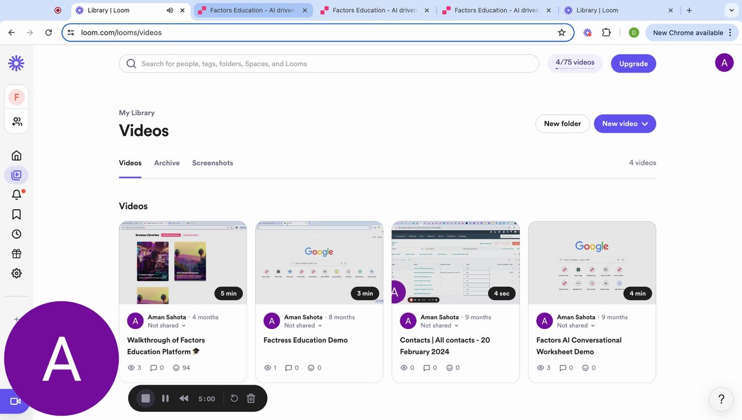Click the My Library breadcrumb
The height and width of the screenshot is (420, 742).
137,113
